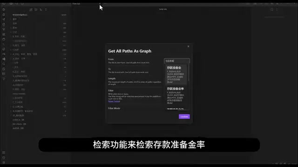Image resolution: width=298 pixels, height=167 pixels.
Task: Collapse or expand all folders icon
Action: click(x=46, y=10)
